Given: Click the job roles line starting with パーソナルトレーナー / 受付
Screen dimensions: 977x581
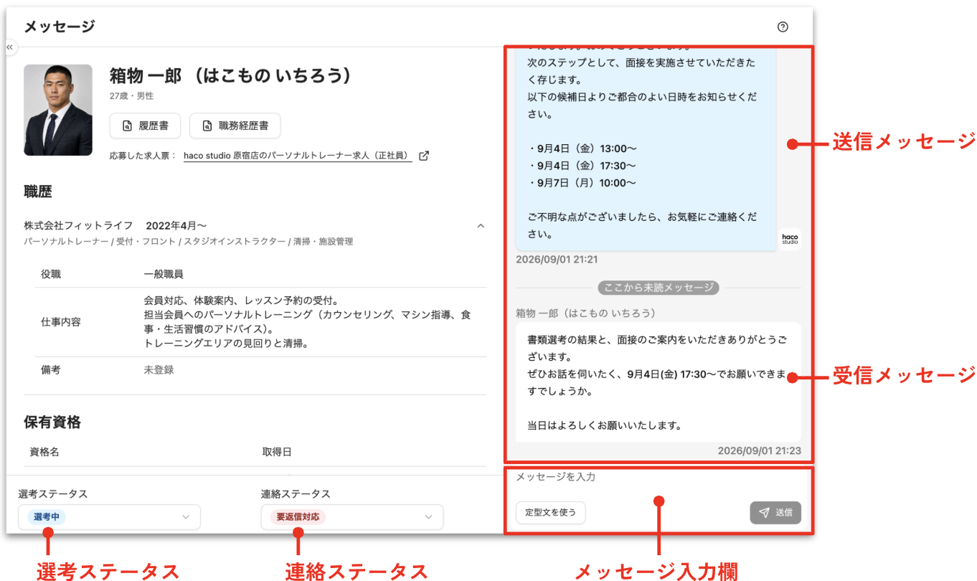Looking at the screenshot, I should click(x=188, y=242).
